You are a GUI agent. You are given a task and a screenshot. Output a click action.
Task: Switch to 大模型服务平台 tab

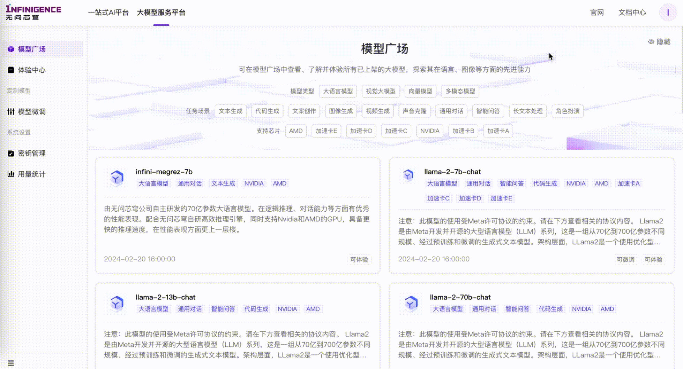tap(161, 13)
